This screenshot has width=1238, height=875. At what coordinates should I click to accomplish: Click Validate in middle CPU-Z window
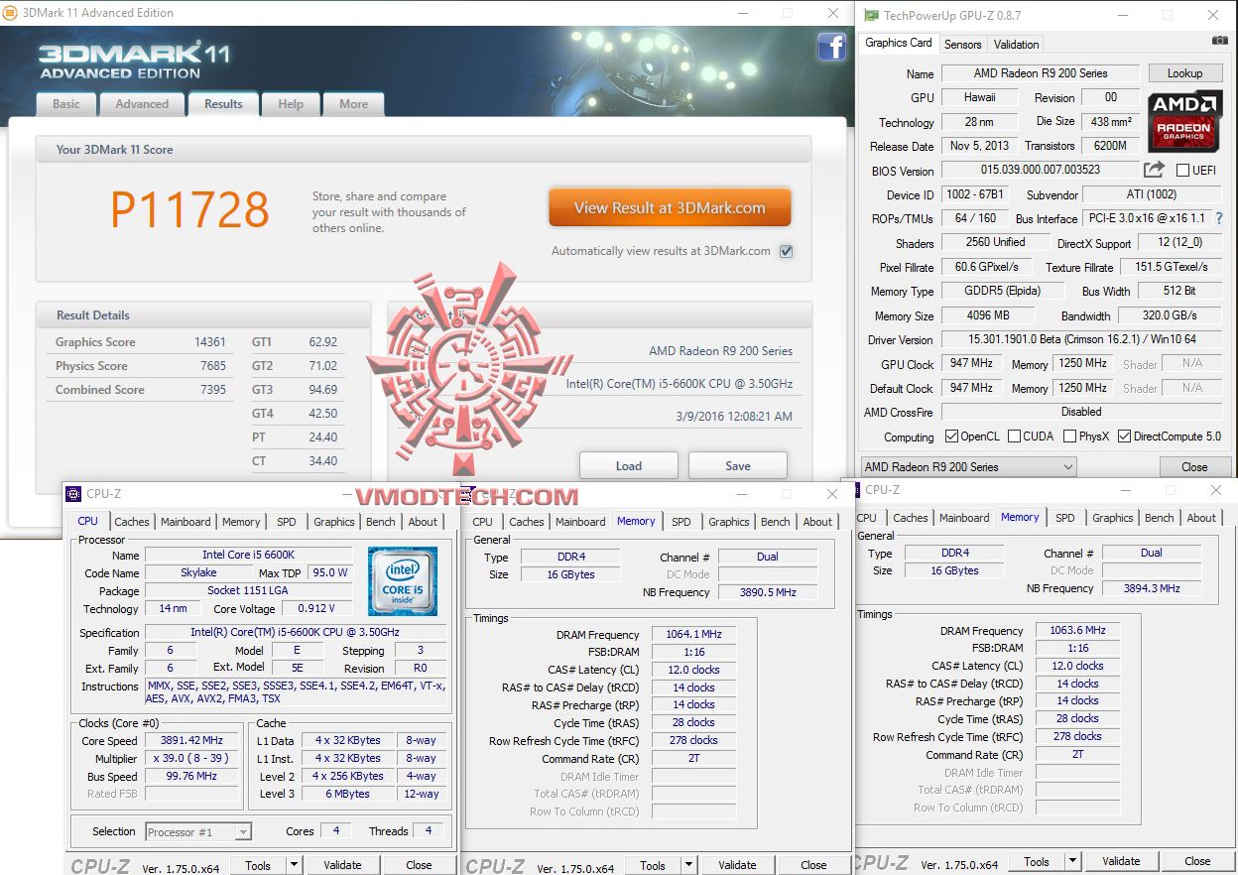(x=737, y=865)
